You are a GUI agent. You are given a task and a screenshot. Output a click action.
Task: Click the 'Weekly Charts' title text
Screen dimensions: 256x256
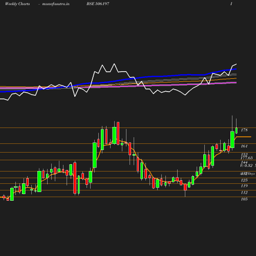(x=17, y=4)
